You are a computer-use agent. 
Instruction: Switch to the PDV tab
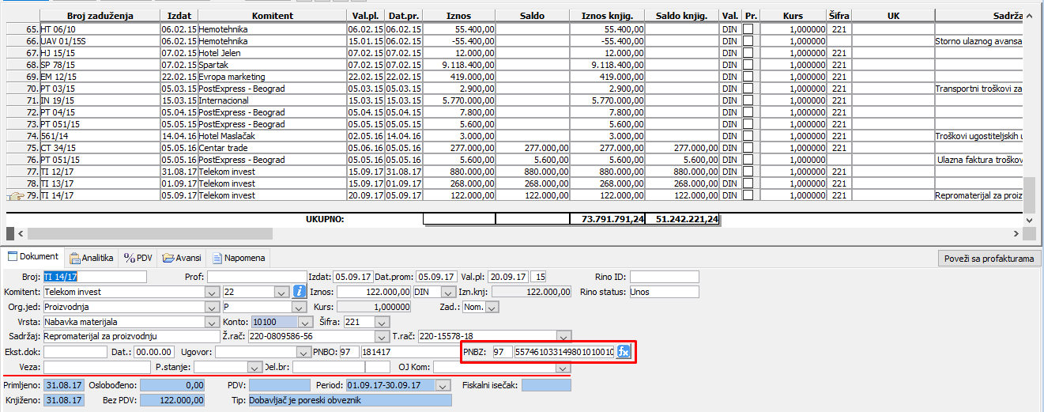pos(138,258)
